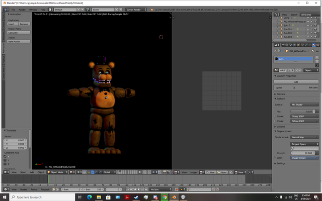Enable the X constraint axis checkbox
This screenshot has width=322, height=201.
pyautogui.click(x=5, y=156)
